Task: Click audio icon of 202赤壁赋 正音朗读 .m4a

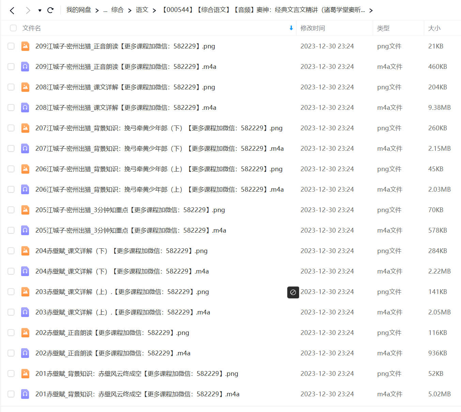Action: 25,353
